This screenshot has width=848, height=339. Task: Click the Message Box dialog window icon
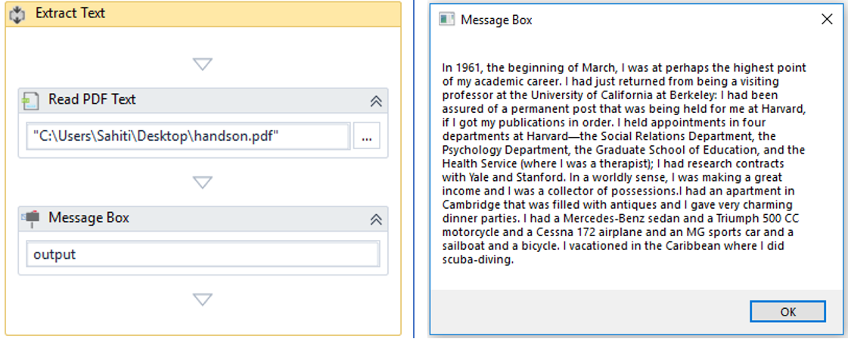click(447, 20)
